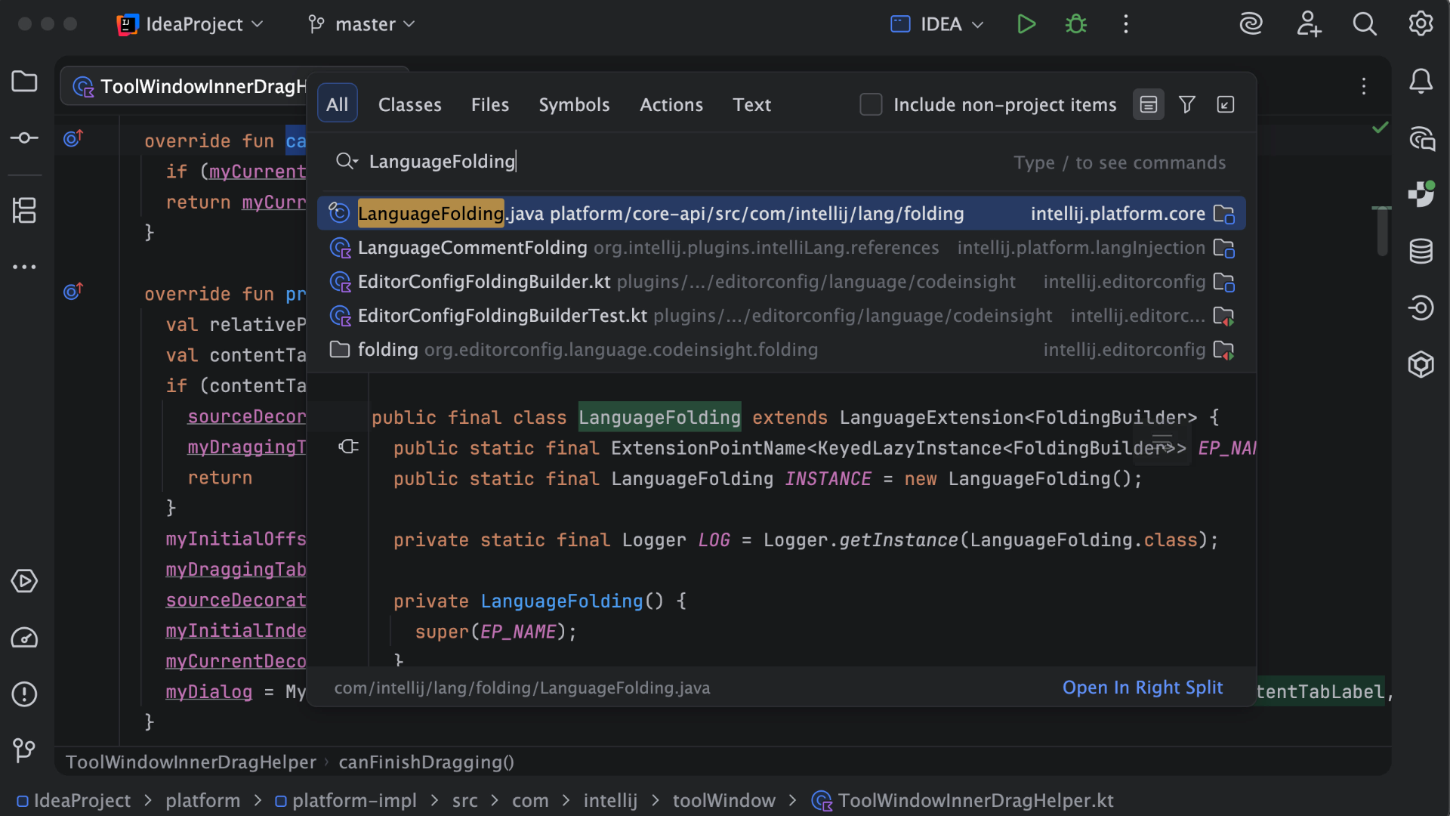Image resolution: width=1450 pixels, height=816 pixels.
Task: Enable Include non-project items checkbox
Action: [x=871, y=104]
